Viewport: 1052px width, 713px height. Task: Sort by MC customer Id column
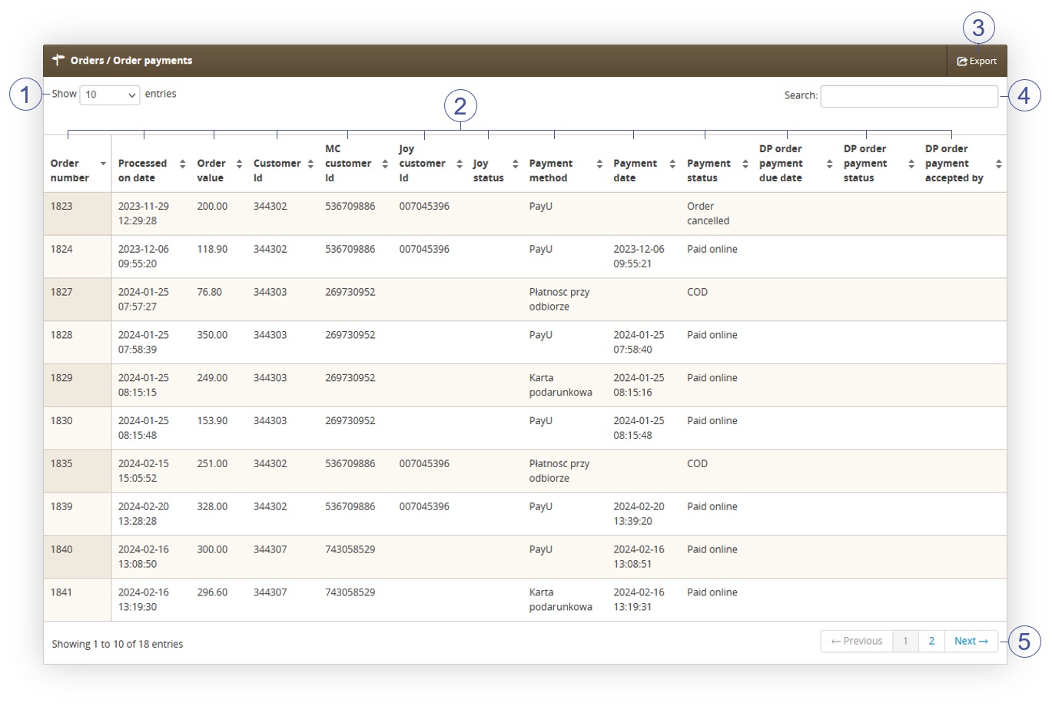(x=356, y=164)
